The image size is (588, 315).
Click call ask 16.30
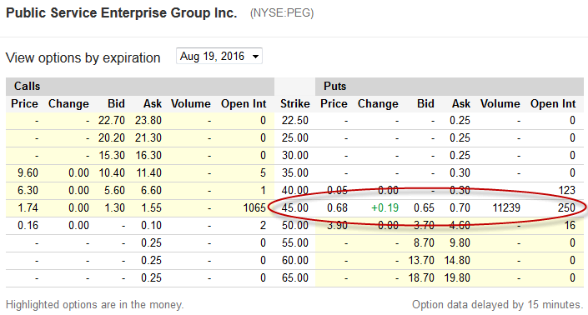[x=148, y=156]
